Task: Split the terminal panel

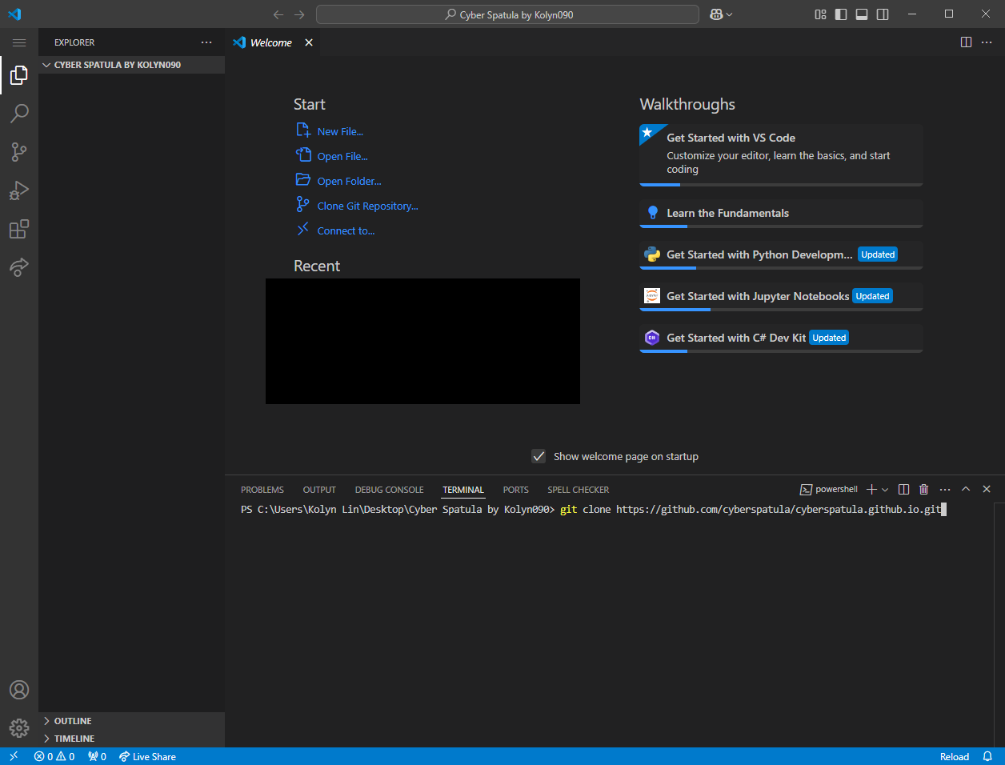Action: pos(903,490)
